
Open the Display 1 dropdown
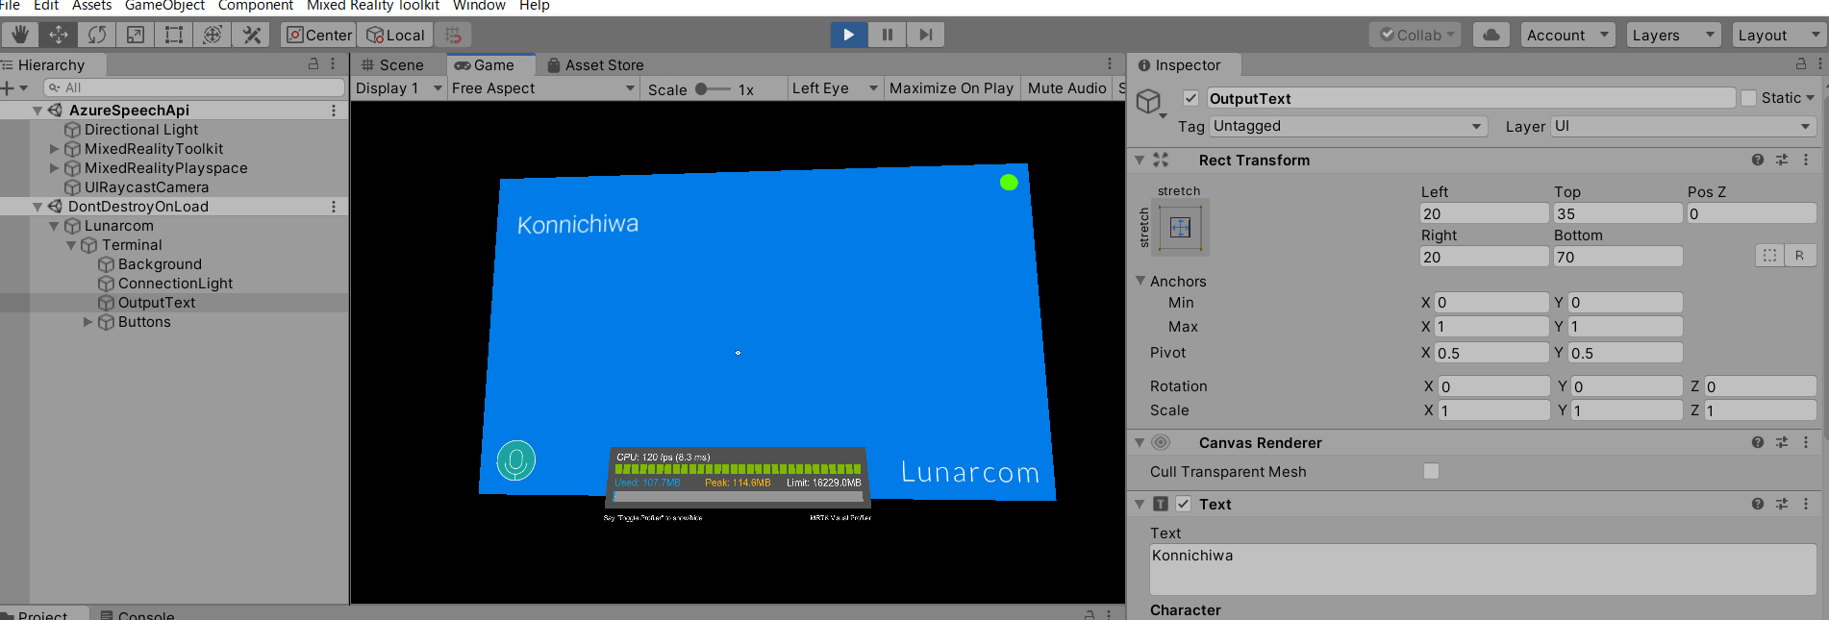(x=398, y=88)
